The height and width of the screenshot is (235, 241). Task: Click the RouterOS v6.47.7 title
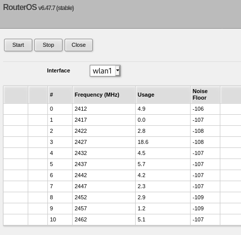click(38, 8)
